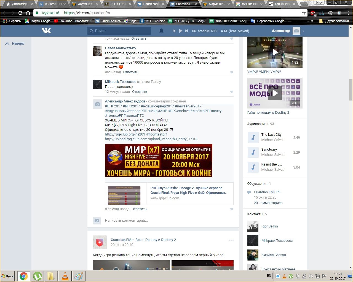The image size is (353, 282).
Task: Play The Last City audio note icon
Action: coord(253,137)
